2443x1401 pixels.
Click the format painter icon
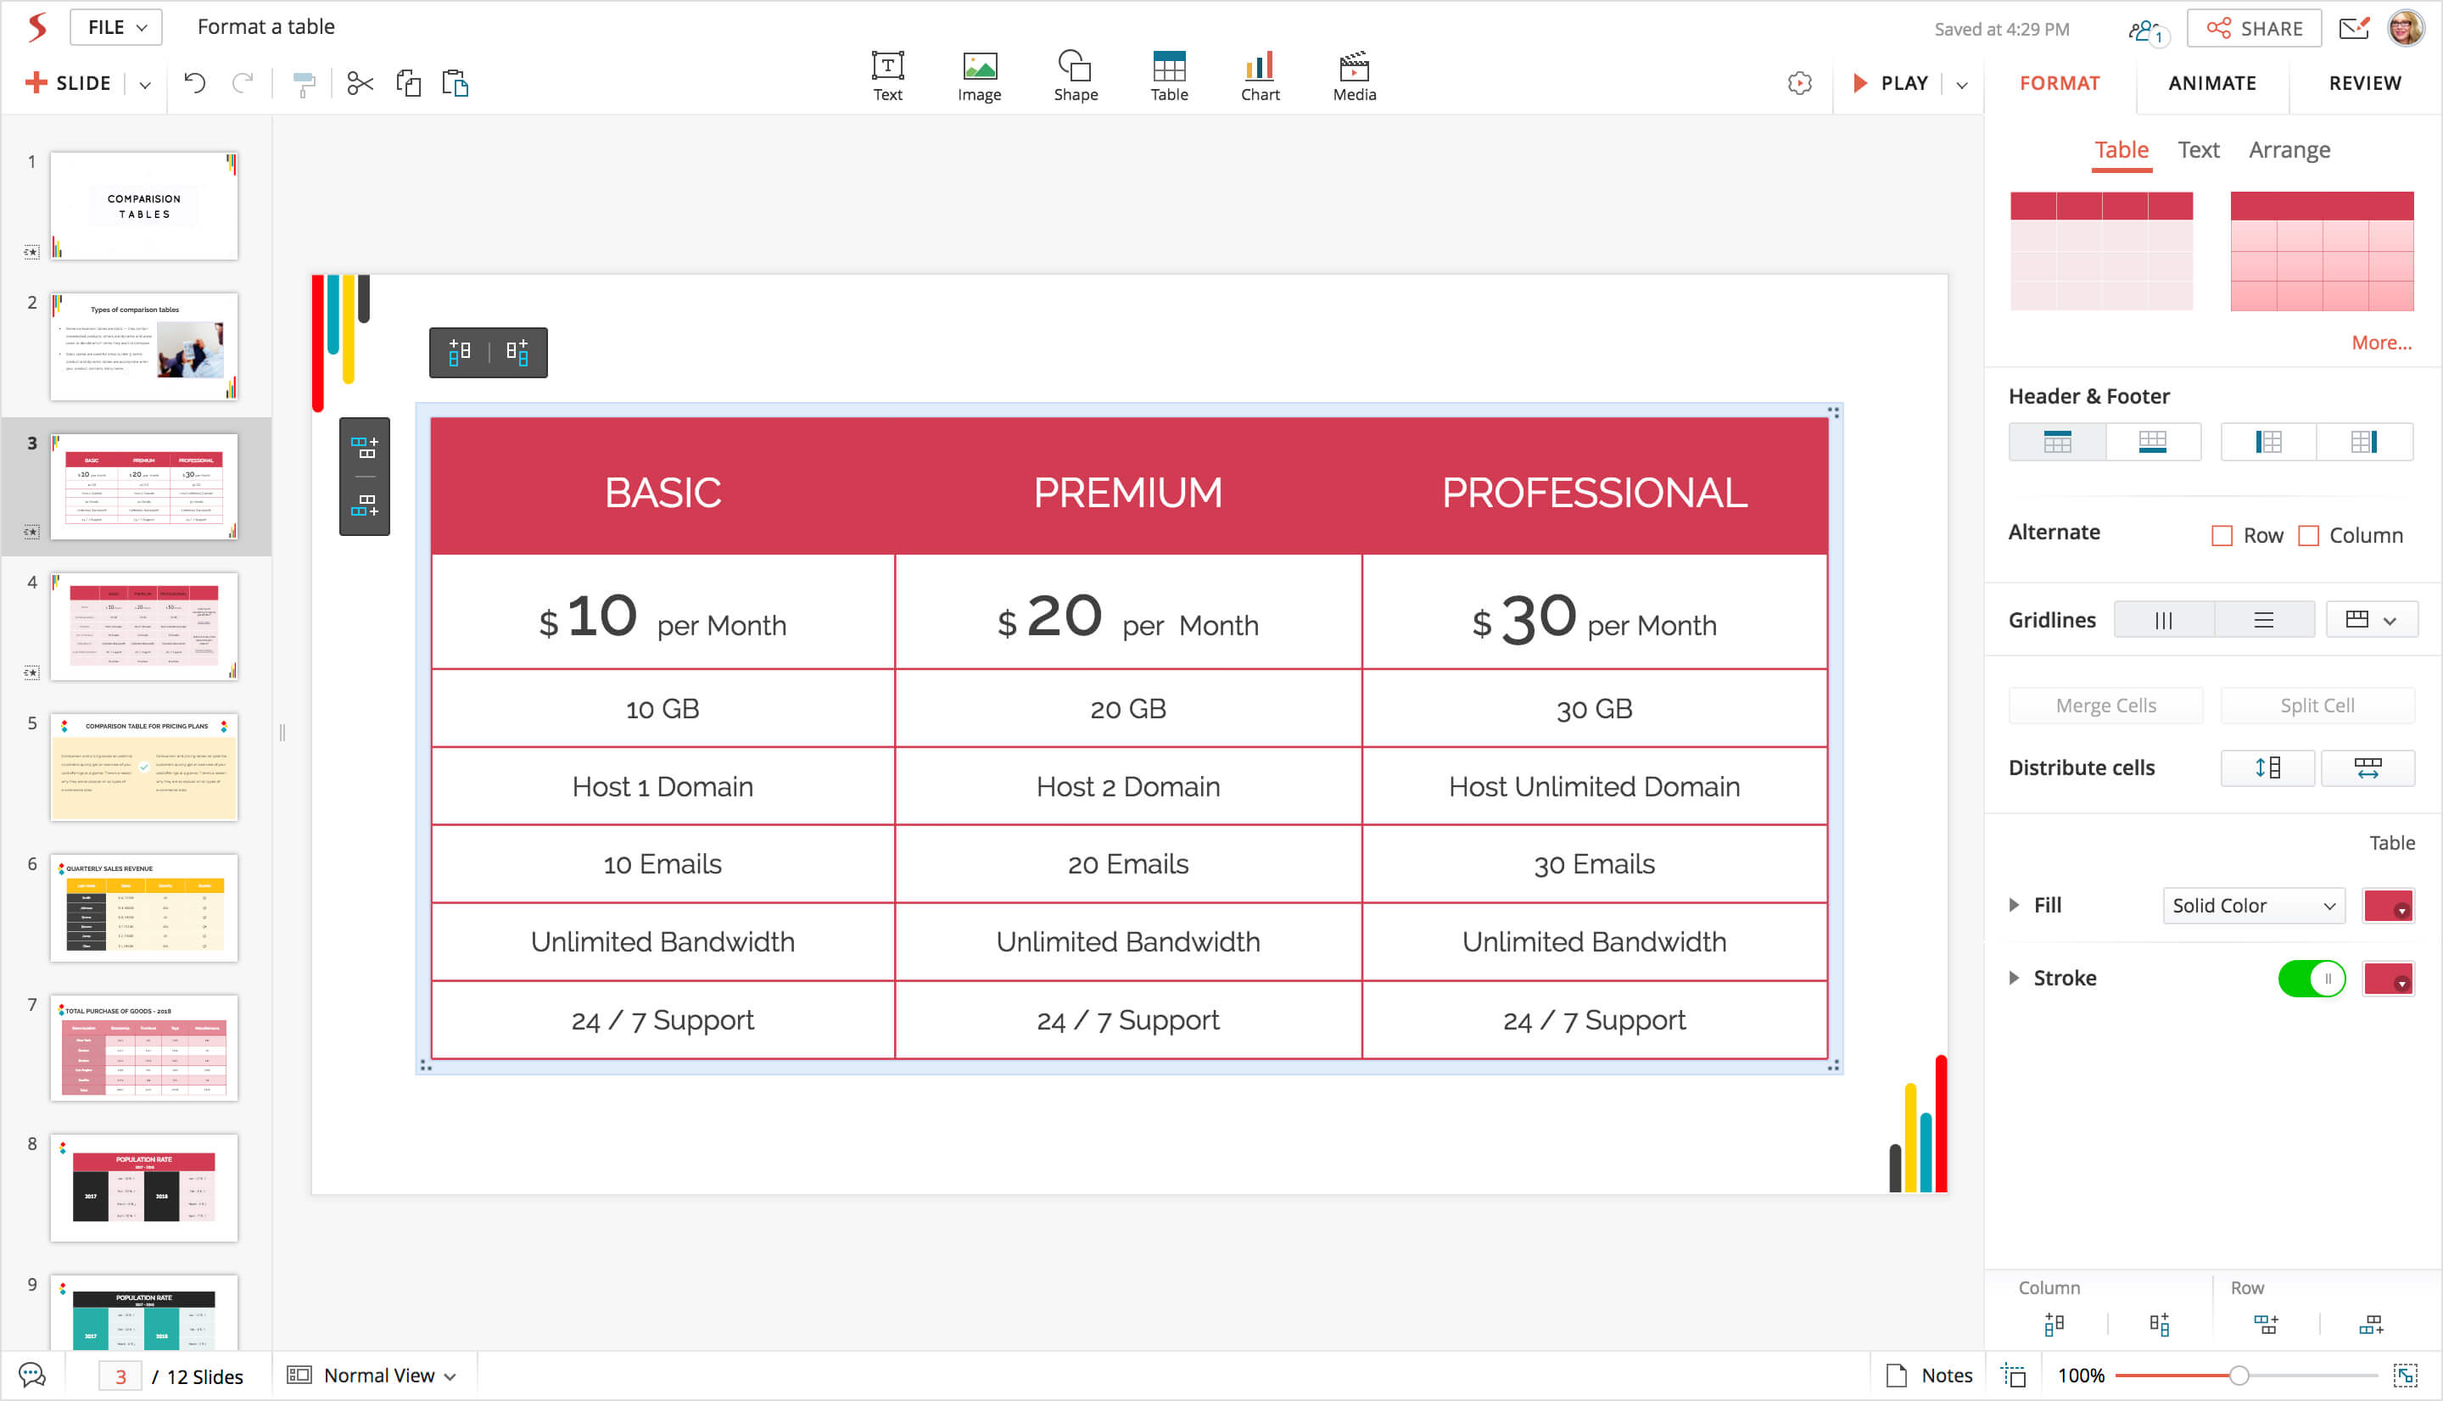[x=303, y=84]
